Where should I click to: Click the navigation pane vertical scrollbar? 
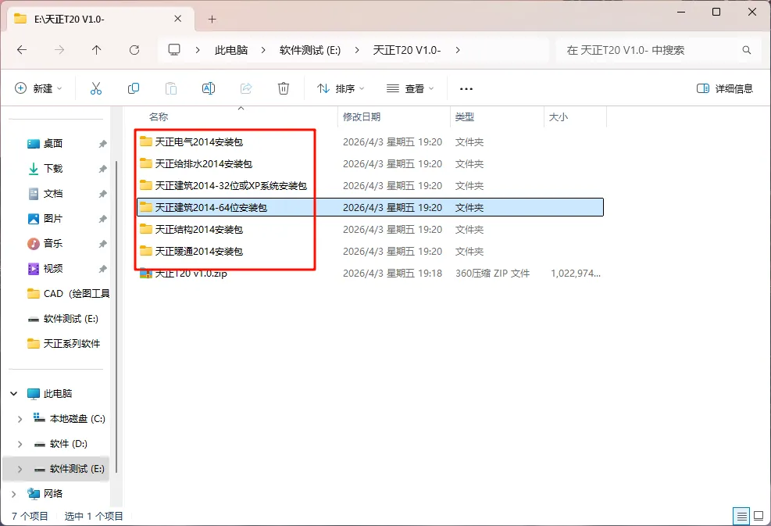pos(116,317)
